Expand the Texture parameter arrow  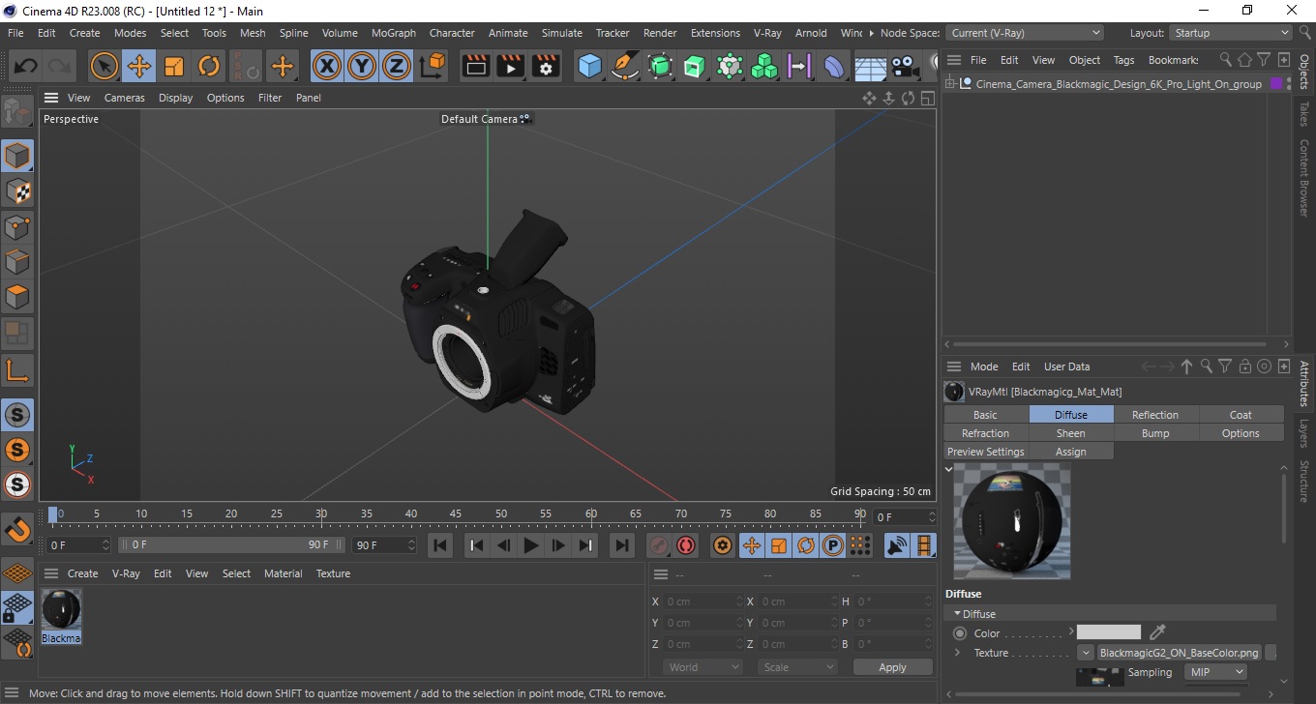point(957,653)
